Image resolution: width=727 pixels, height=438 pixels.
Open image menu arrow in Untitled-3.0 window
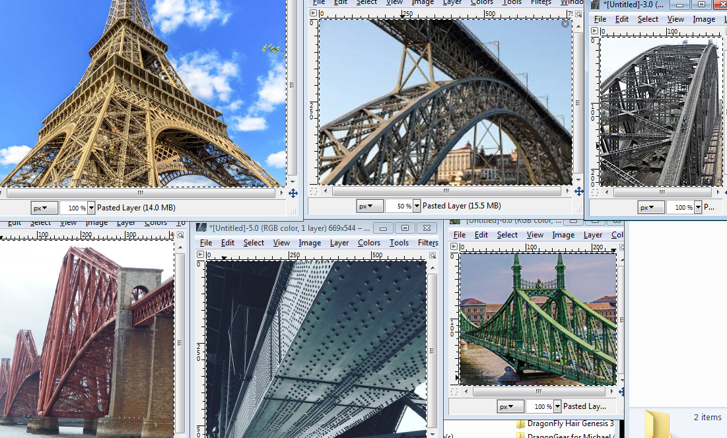(x=594, y=30)
